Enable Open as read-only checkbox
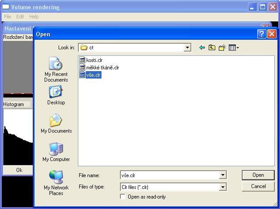 point(122,197)
